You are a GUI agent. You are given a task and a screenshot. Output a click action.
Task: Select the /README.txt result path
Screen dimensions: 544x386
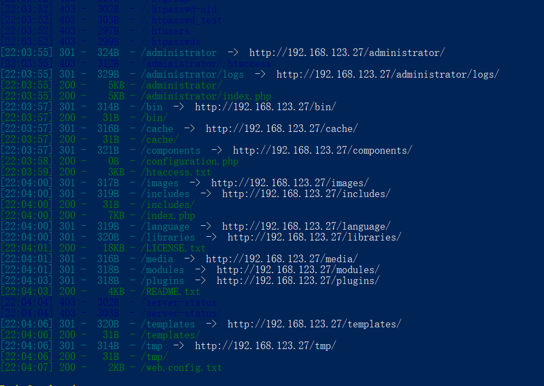170,292
